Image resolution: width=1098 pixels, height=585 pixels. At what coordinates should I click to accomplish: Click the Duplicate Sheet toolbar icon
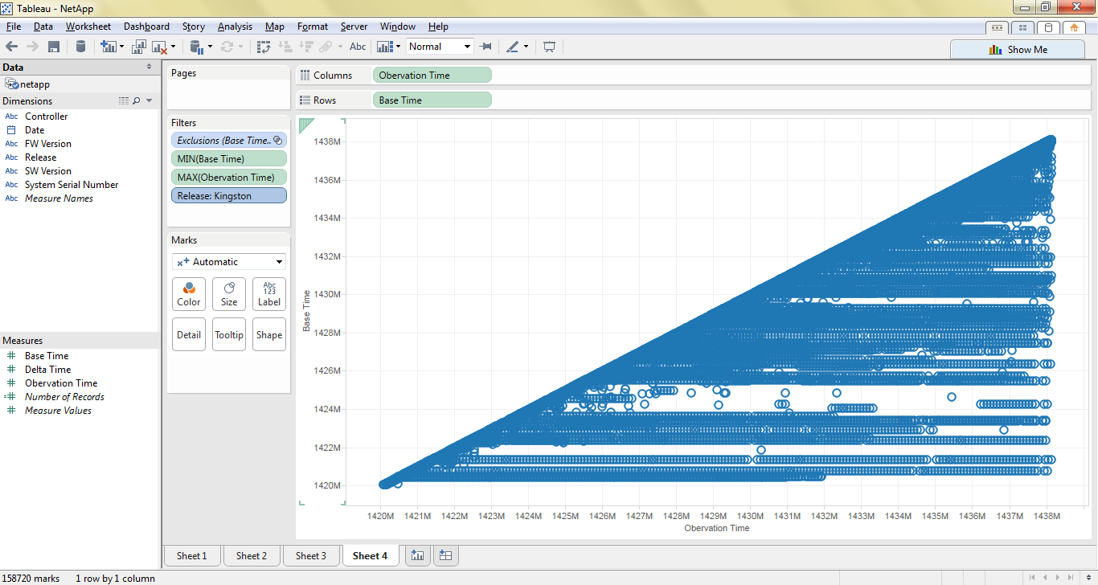click(139, 47)
